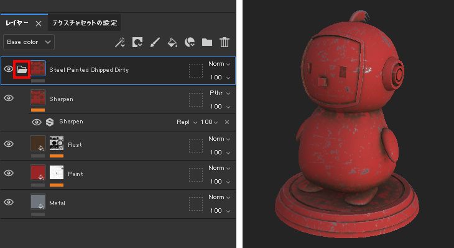The width and height of the screenshot is (454, 248).
Task: Click the open folder icon on Steel Painted group
Action: [22, 69]
